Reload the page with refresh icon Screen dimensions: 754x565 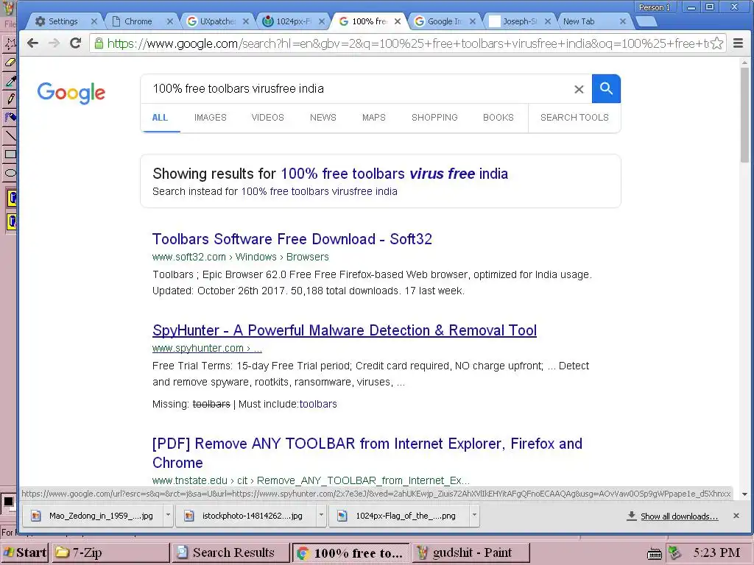coord(76,43)
